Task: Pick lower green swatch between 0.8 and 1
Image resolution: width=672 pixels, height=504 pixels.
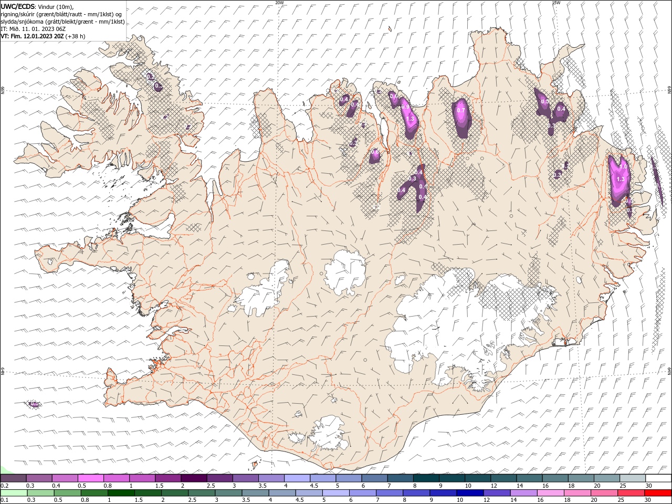Action: click(x=94, y=493)
